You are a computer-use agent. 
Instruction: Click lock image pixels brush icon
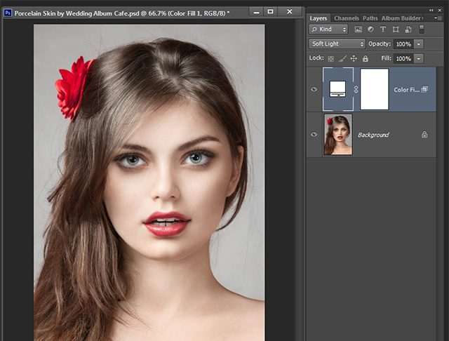(x=342, y=58)
